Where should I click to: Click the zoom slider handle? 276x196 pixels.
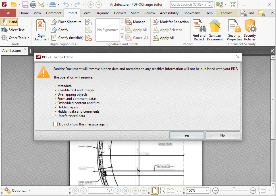click(234, 191)
